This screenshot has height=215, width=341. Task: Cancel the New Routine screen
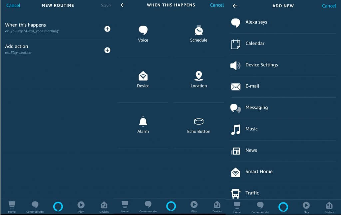coord(13,5)
